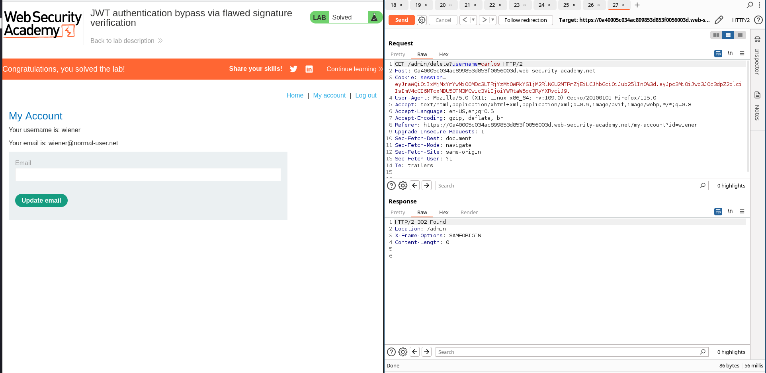Switch Request view to Hex tab

(x=444, y=54)
